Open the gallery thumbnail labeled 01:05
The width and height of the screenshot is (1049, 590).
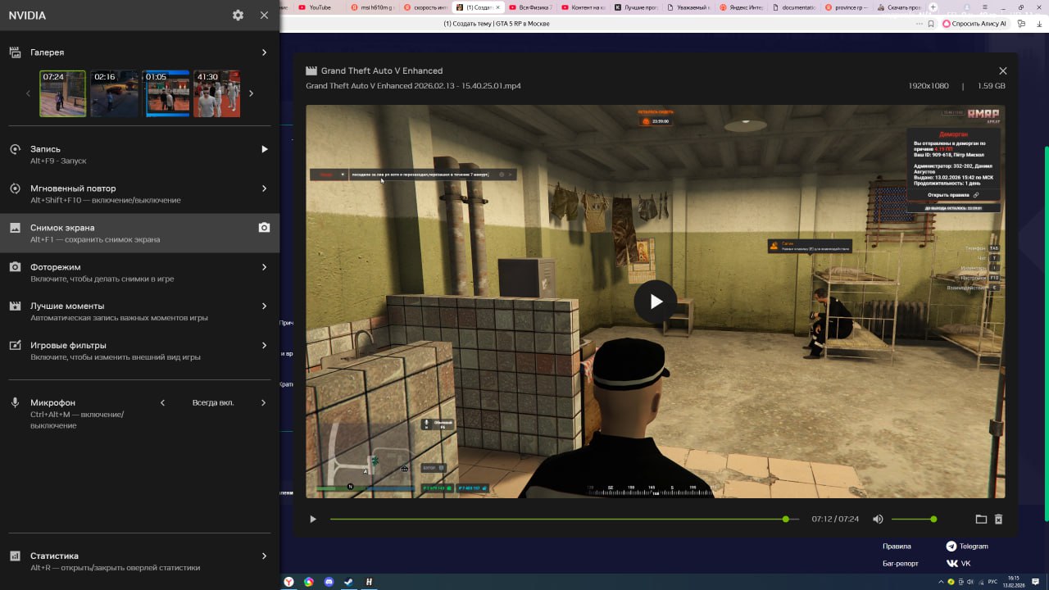click(167, 93)
